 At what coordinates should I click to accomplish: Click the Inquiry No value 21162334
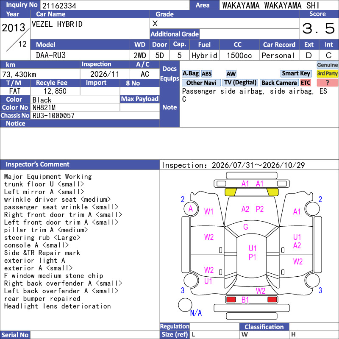(x=59, y=6)
